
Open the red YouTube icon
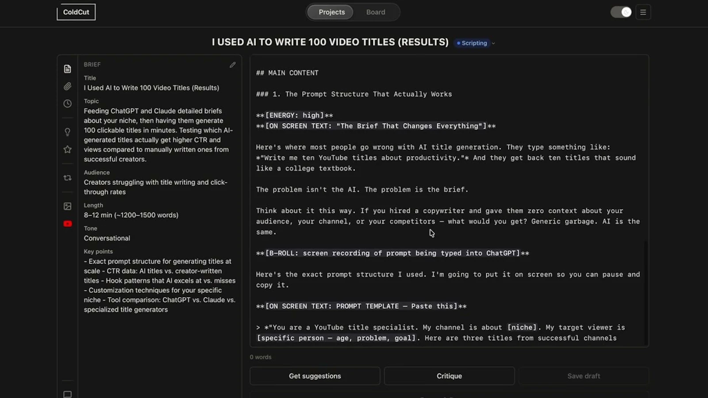pyautogui.click(x=67, y=224)
